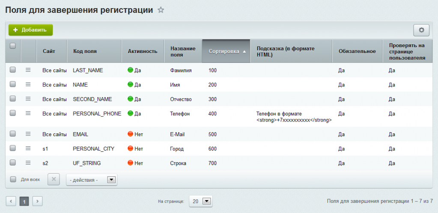Click the 'UF_STRING' field code cell
The width and height of the screenshot is (438, 213).
[x=86, y=163]
